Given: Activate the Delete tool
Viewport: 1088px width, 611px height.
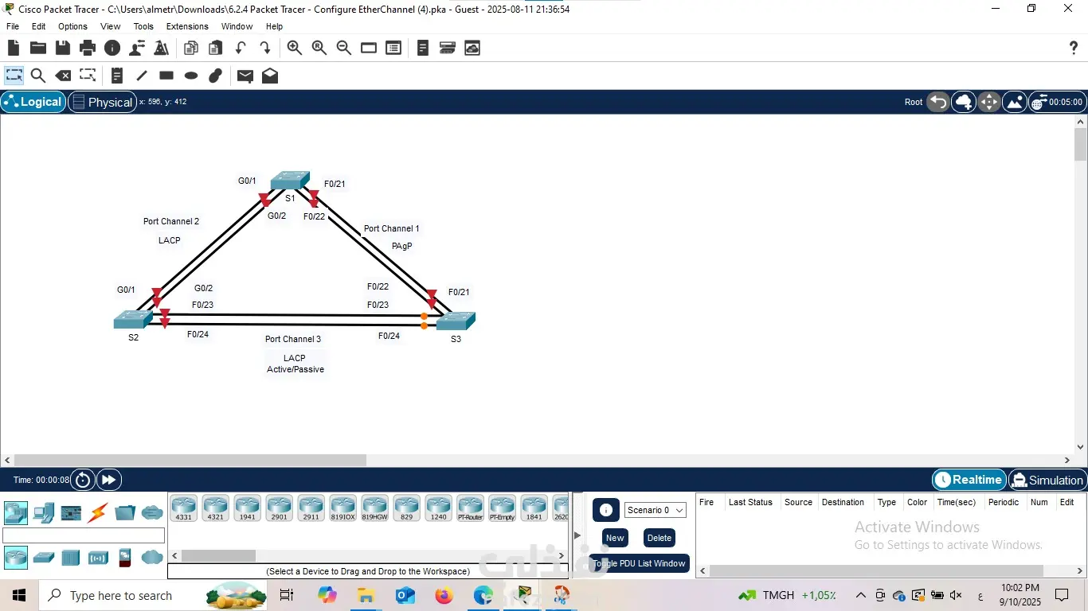Looking at the screenshot, I should [x=62, y=76].
